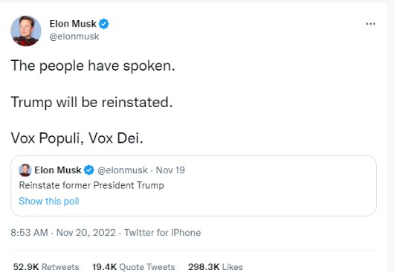Screen dimensions: 394x273
Task: Click the Elon Musk display name in header
Action: tap(73, 24)
